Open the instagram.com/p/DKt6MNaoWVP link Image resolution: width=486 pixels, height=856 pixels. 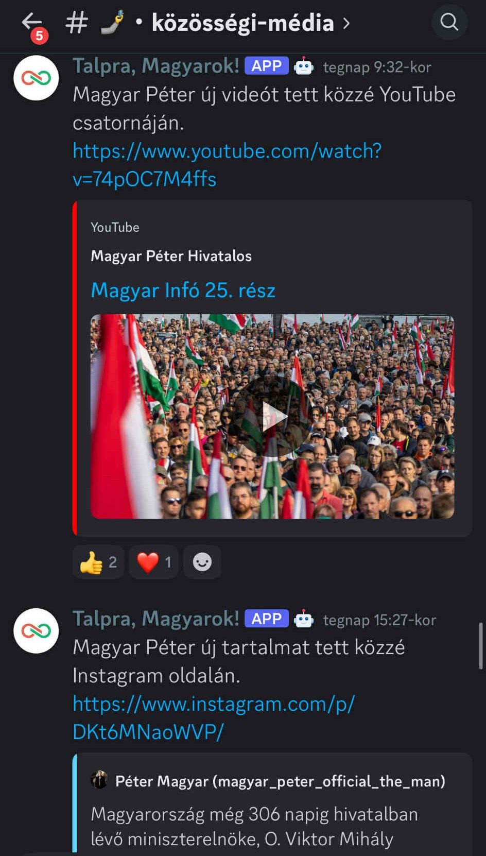click(x=214, y=717)
